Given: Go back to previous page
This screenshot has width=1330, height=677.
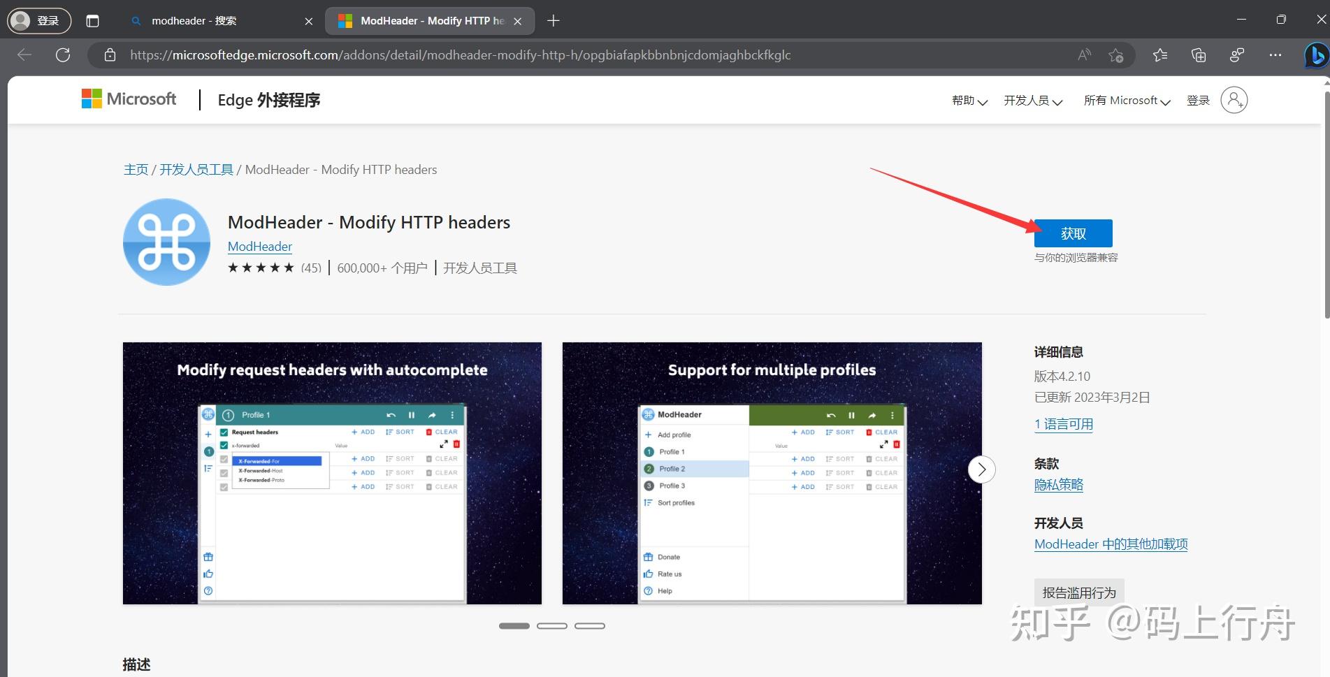Looking at the screenshot, I should tap(24, 55).
